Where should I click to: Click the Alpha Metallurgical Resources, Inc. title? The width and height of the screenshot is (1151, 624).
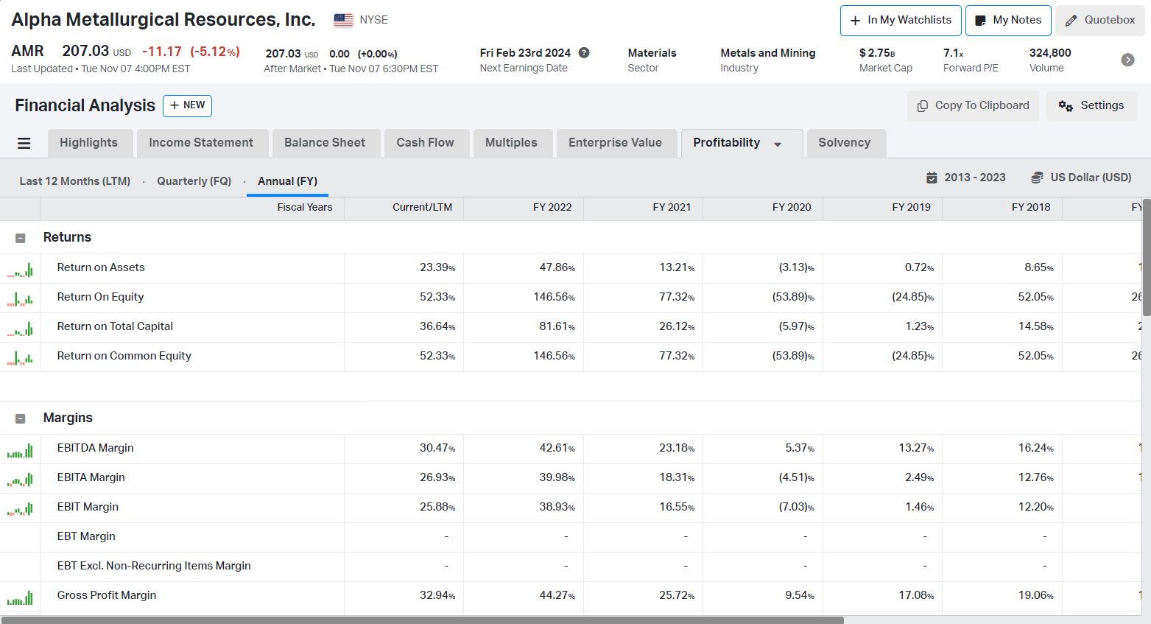click(x=163, y=20)
